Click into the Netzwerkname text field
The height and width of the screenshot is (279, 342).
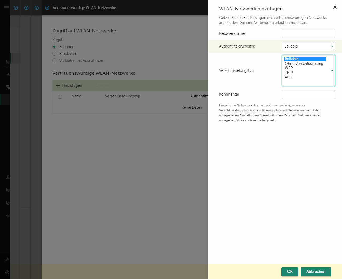[x=308, y=34]
